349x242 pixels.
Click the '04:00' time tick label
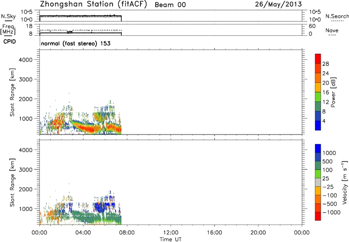(x=83, y=233)
